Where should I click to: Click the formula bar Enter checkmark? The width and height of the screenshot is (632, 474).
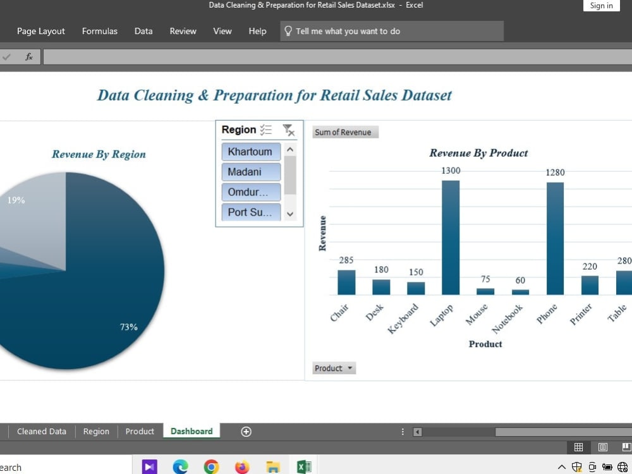click(x=6, y=57)
